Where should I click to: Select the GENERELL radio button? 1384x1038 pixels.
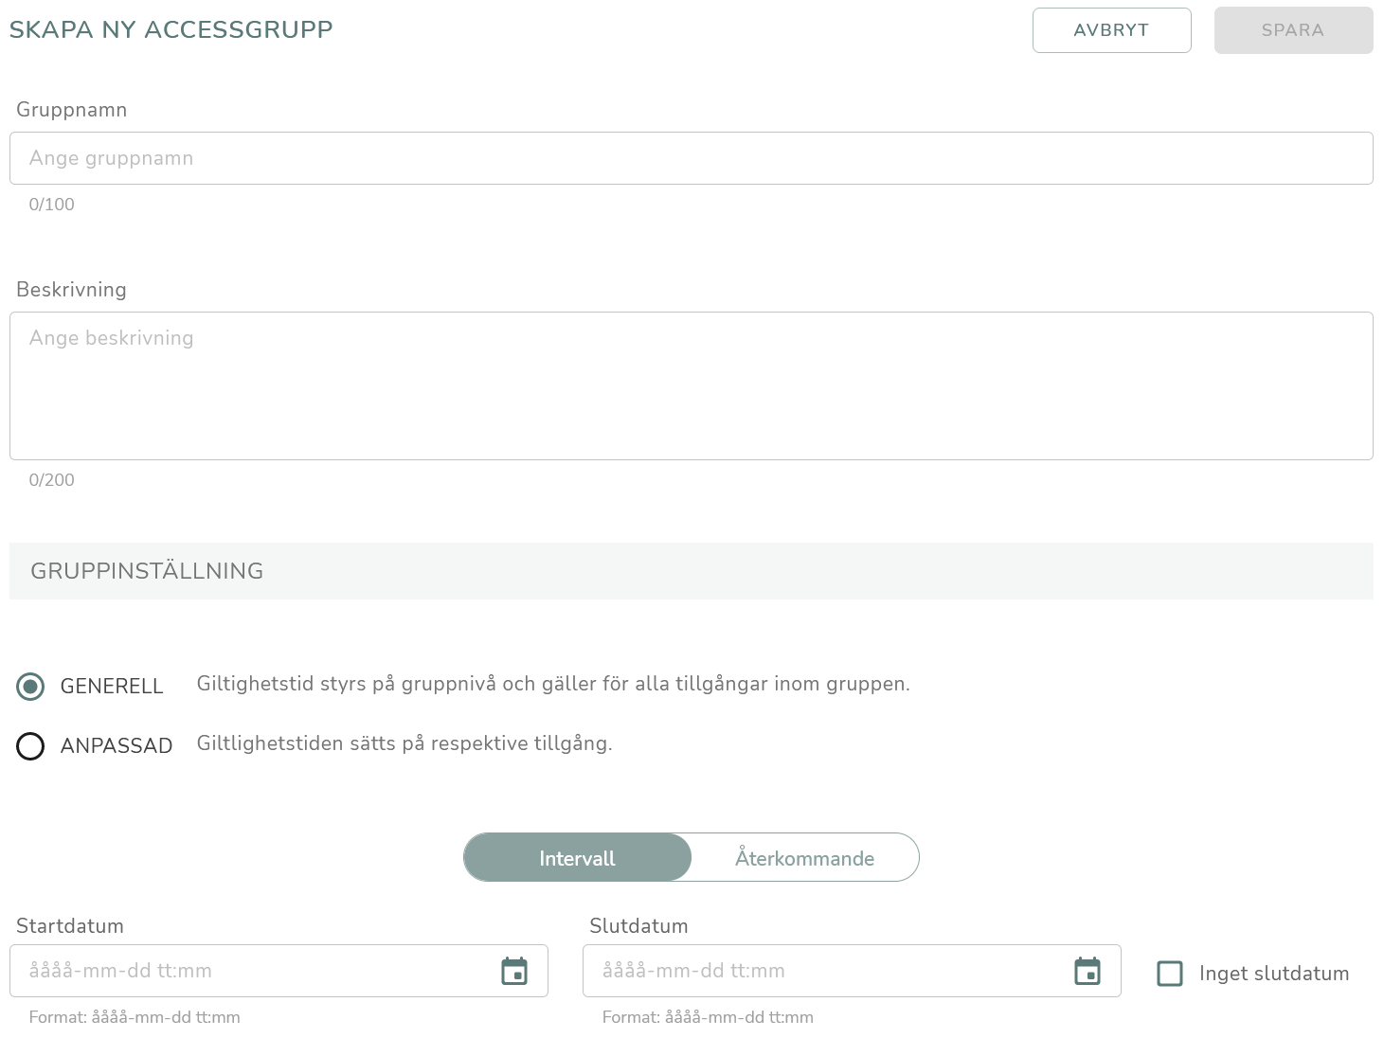coord(30,687)
